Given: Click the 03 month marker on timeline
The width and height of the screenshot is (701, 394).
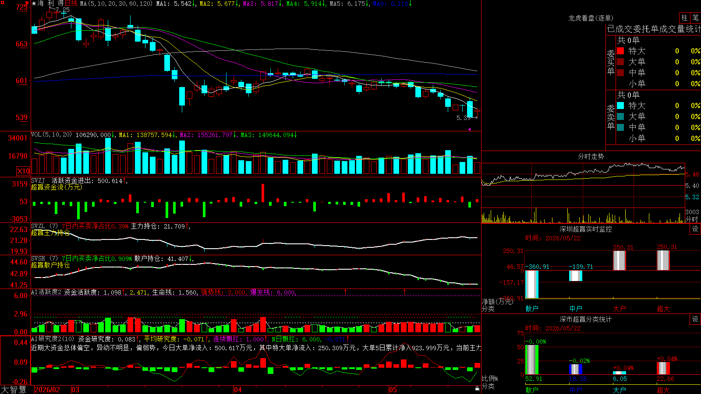Looking at the screenshot, I should (x=75, y=390).
